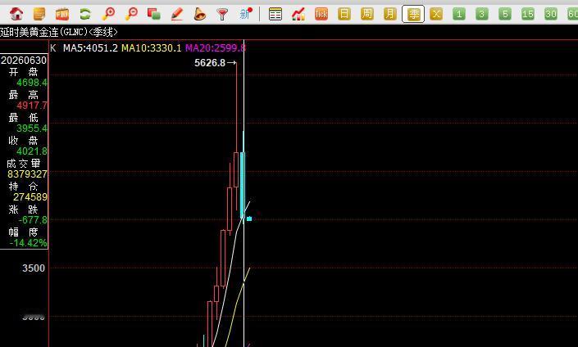This screenshot has width=578, height=347.
Task: Click the change value -677.8
Action: pos(33,219)
